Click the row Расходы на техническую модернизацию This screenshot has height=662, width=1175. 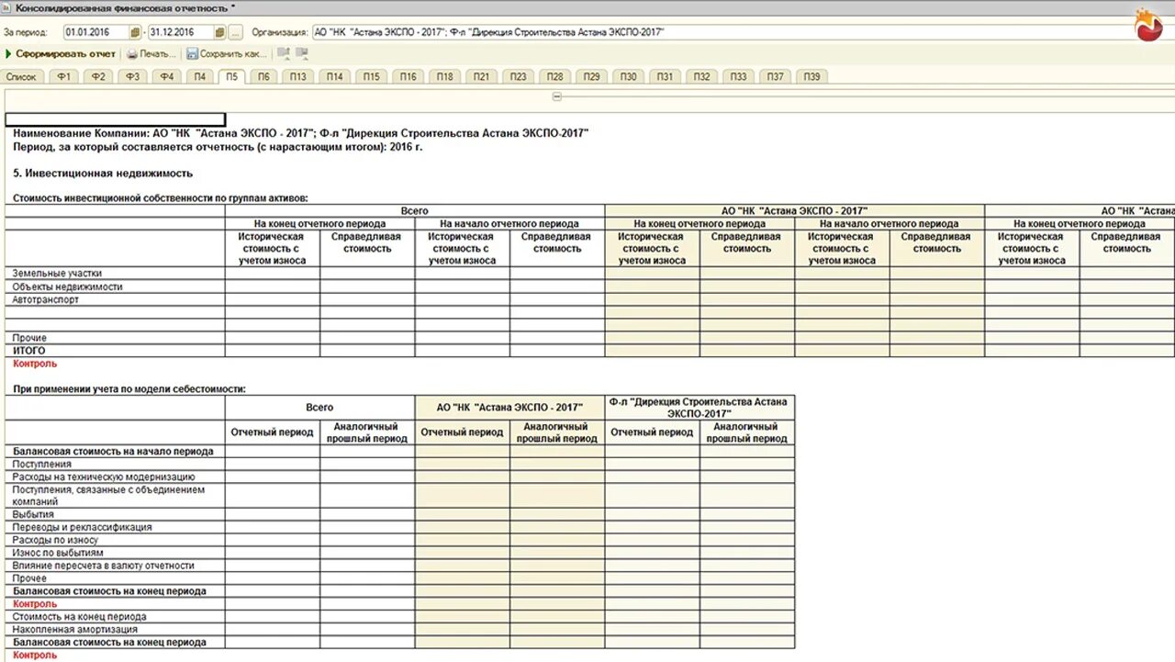[104, 477]
